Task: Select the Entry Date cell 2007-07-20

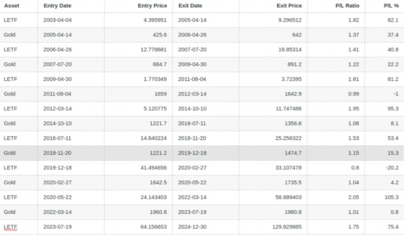Action: [x=57, y=65]
